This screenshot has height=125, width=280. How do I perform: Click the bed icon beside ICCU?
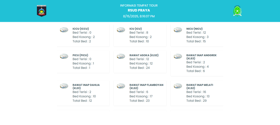click(64, 30)
